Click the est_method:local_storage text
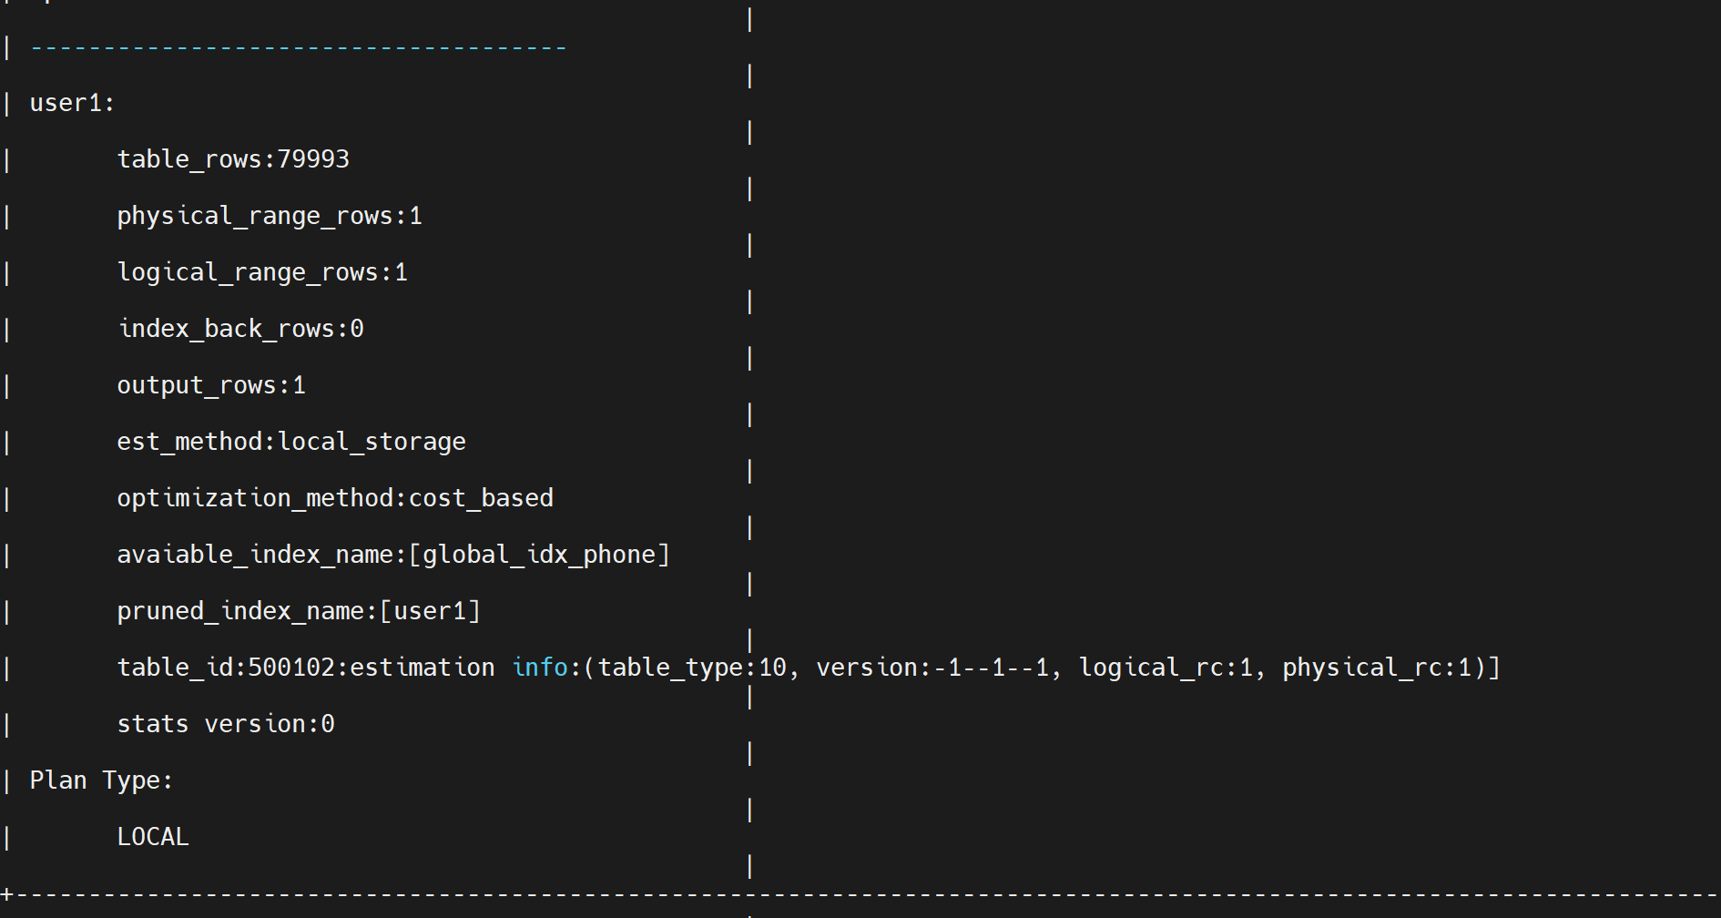This screenshot has width=1721, height=918. point(291,442)
